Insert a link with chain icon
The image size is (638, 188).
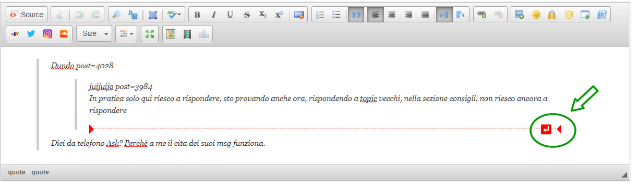point(483,15)
